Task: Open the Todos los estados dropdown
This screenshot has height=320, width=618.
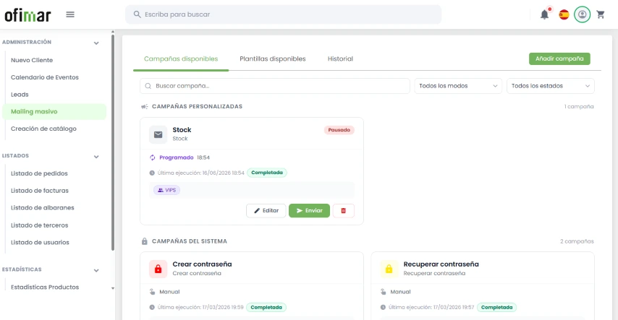Action: click(x=550, y=86)
